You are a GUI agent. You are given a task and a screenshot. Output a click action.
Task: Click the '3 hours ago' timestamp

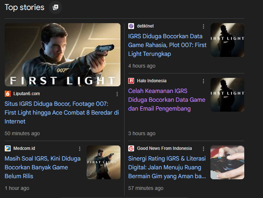tap(142, 133)
